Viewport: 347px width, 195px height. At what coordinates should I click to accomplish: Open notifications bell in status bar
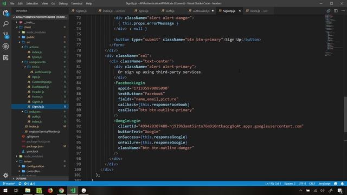342,184
